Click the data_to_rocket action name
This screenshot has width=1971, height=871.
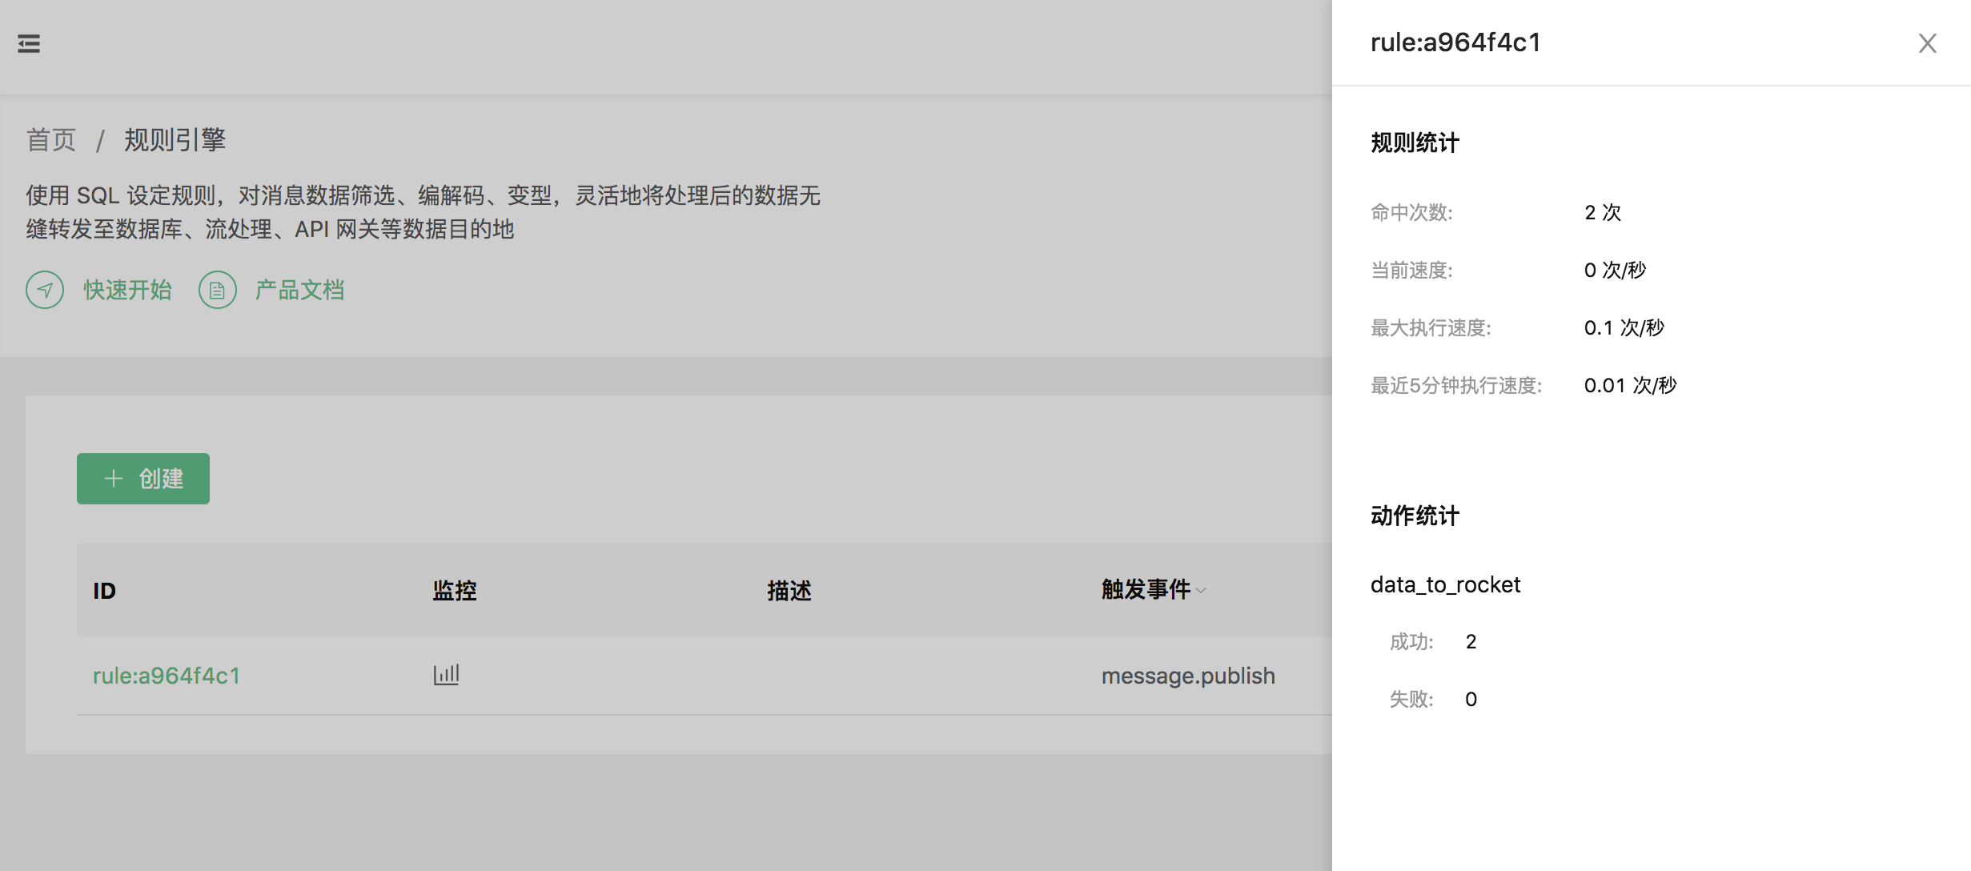pyautogui.click(x=1445, y=585)
